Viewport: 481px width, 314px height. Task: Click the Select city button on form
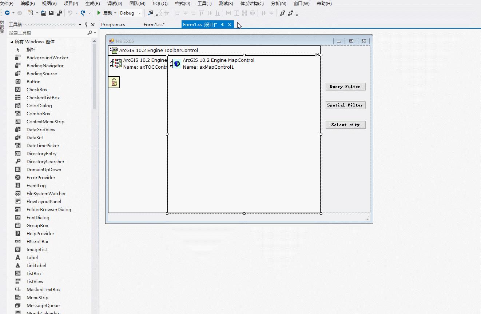pyautogui.click(x=345, y=125)
